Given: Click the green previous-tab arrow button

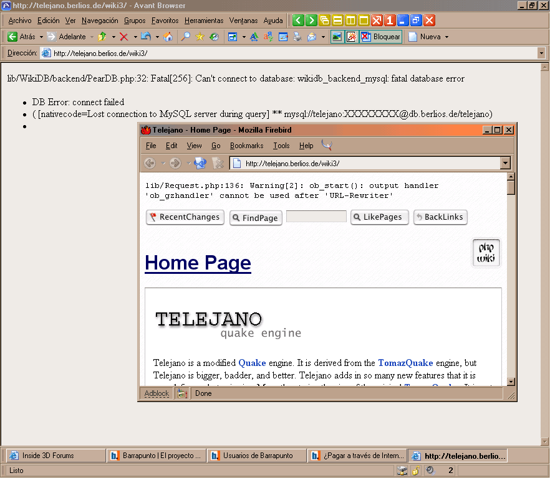Looking at the screenshot, I should click(x=298, y=21).
